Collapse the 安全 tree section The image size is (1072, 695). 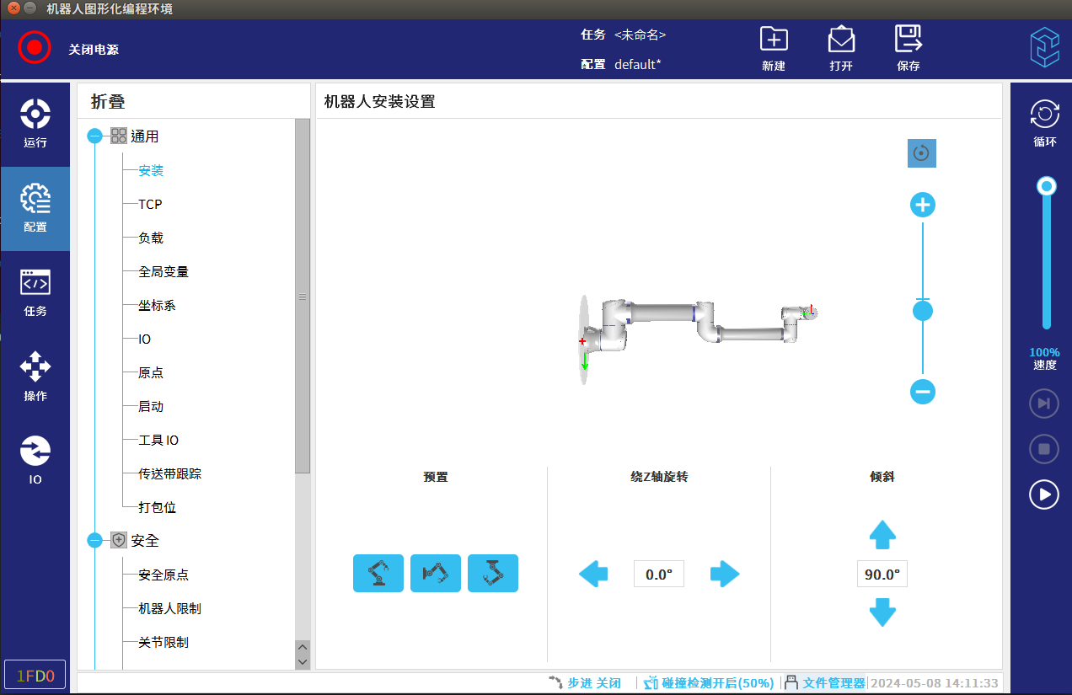point(94,541)
